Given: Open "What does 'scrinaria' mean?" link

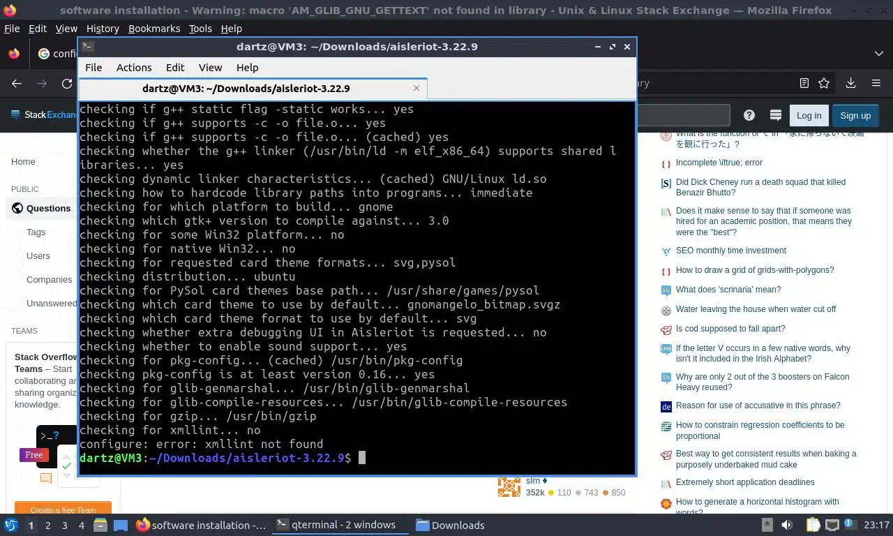Looking at the screenshot, I should click(x=728, y=290).
